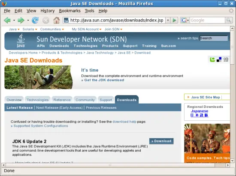Open Next Release (Early Access) sub-tab
Viewport: 236px width, 176px height.
59,107
